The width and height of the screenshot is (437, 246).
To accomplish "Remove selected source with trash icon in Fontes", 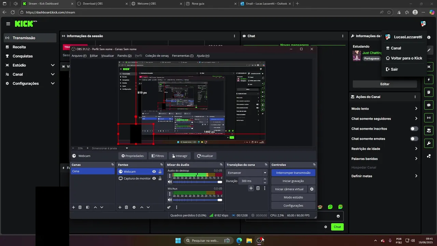I will coord(126,207).
